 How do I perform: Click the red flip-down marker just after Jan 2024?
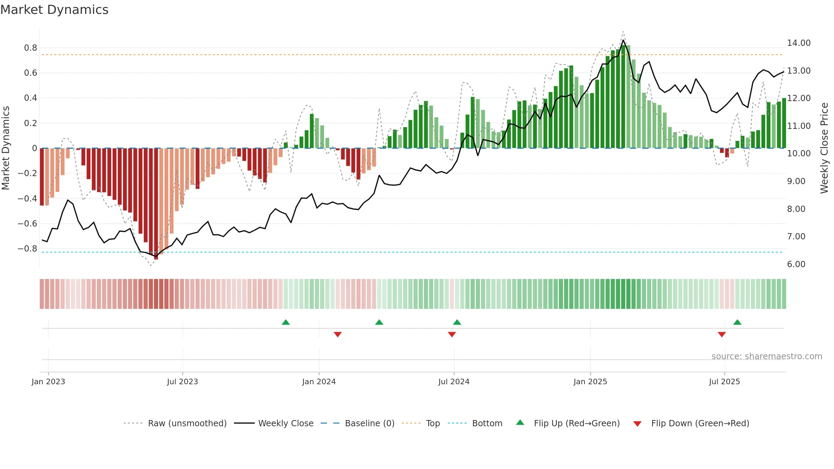[338, 334]
